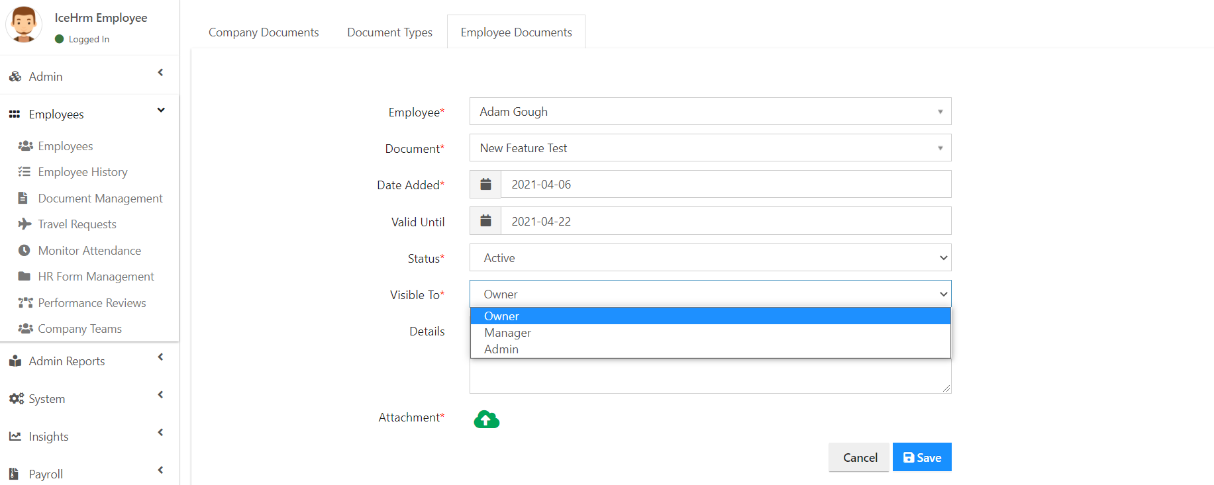
Task: Open the Date Added calendar icon
Action: [485, 184]
